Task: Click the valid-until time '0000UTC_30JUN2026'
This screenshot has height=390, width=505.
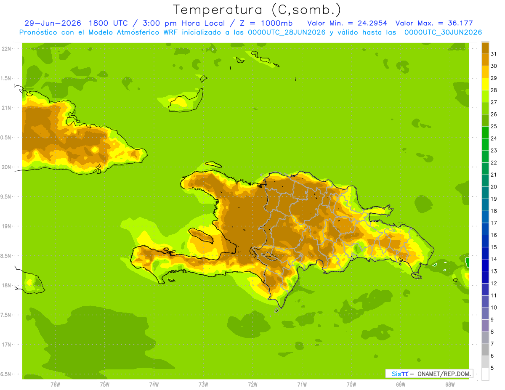Action: (443, 32)
